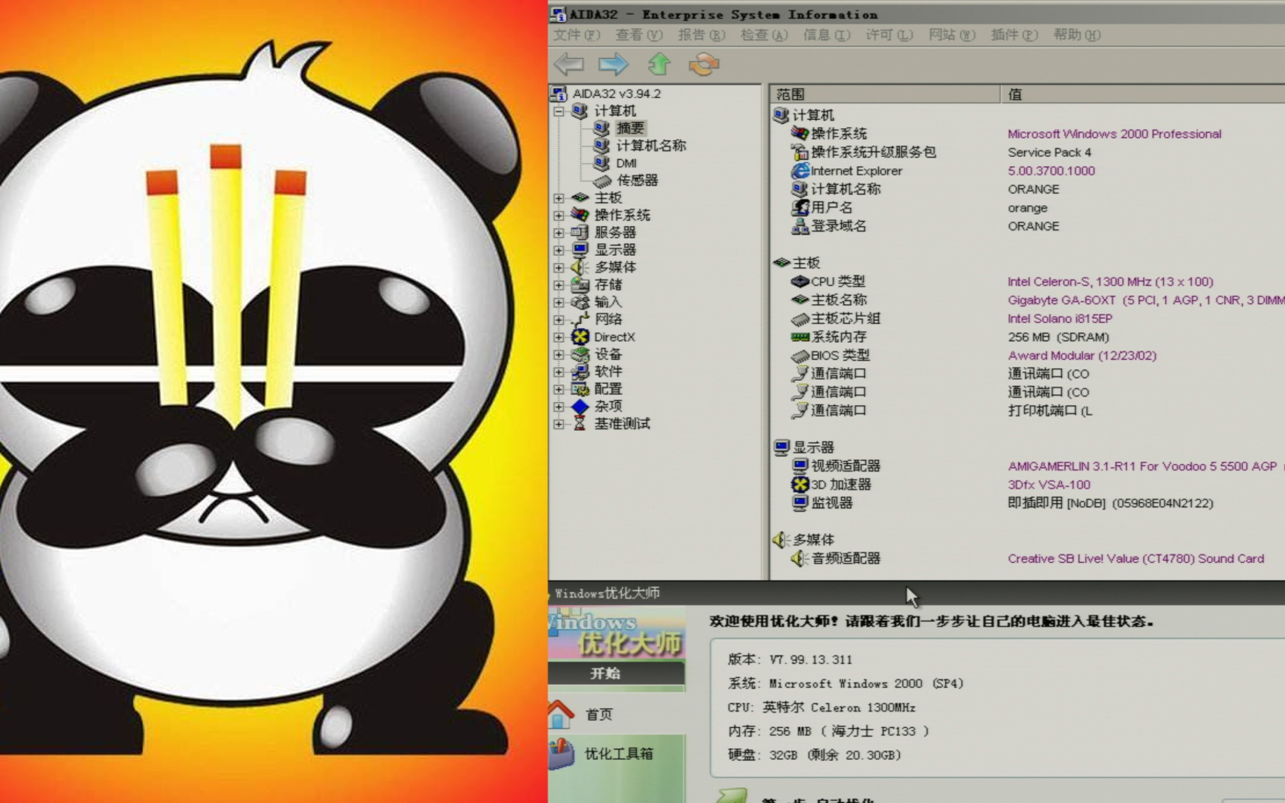This screenshot has width=1285, height=803.
Task: Click the Internet Explorer icon in details list
Action: pyautogui.click(x=800, y=170)
